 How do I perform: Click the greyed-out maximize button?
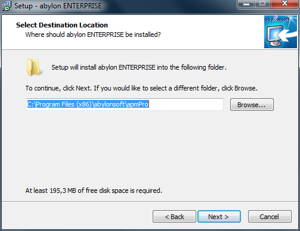262,4
